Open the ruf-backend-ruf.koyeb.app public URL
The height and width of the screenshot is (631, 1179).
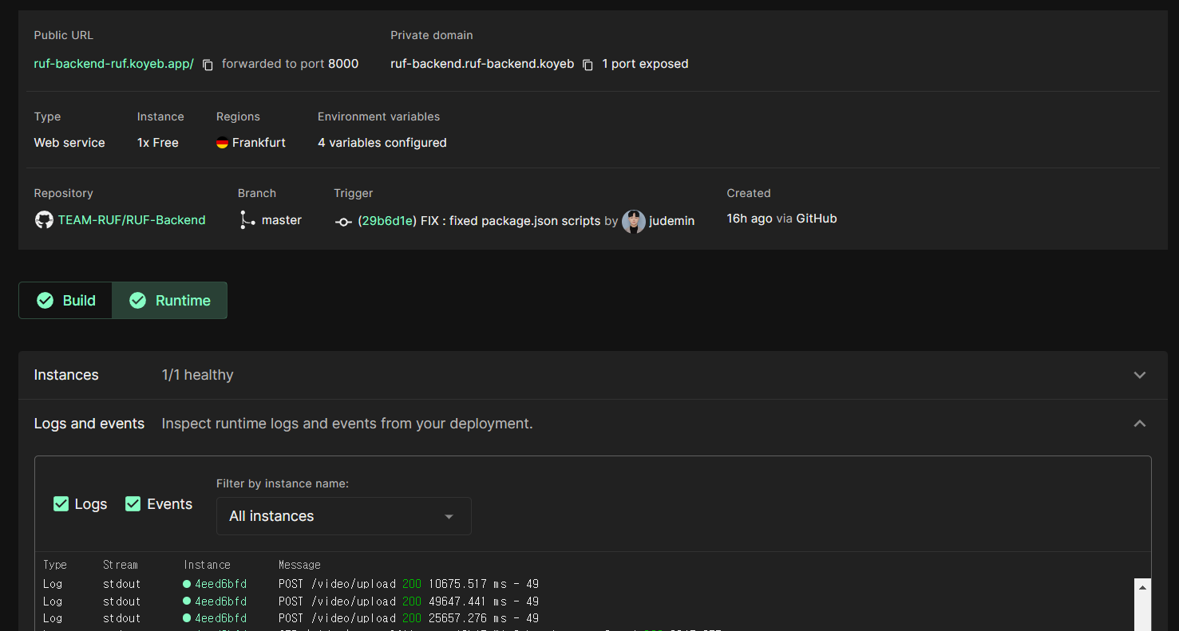click(x=113, y=64)
